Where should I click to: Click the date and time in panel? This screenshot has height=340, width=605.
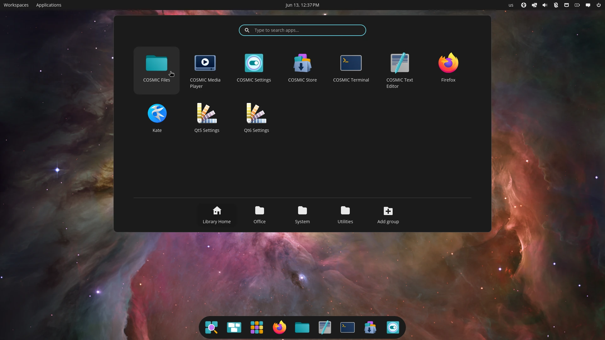point(302,5)
